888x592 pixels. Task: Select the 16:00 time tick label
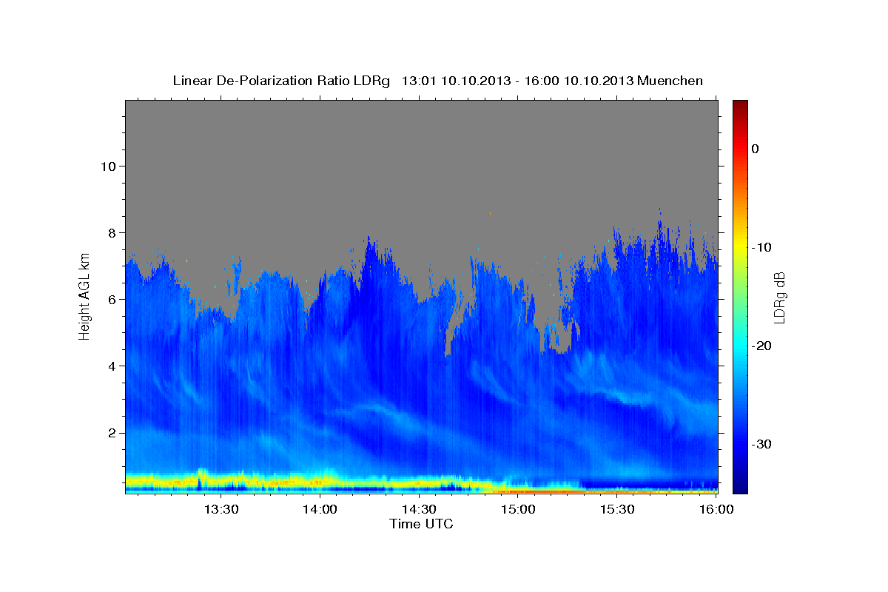click(716, 510)
